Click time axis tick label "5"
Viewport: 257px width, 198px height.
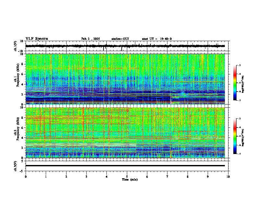[127, 177]
